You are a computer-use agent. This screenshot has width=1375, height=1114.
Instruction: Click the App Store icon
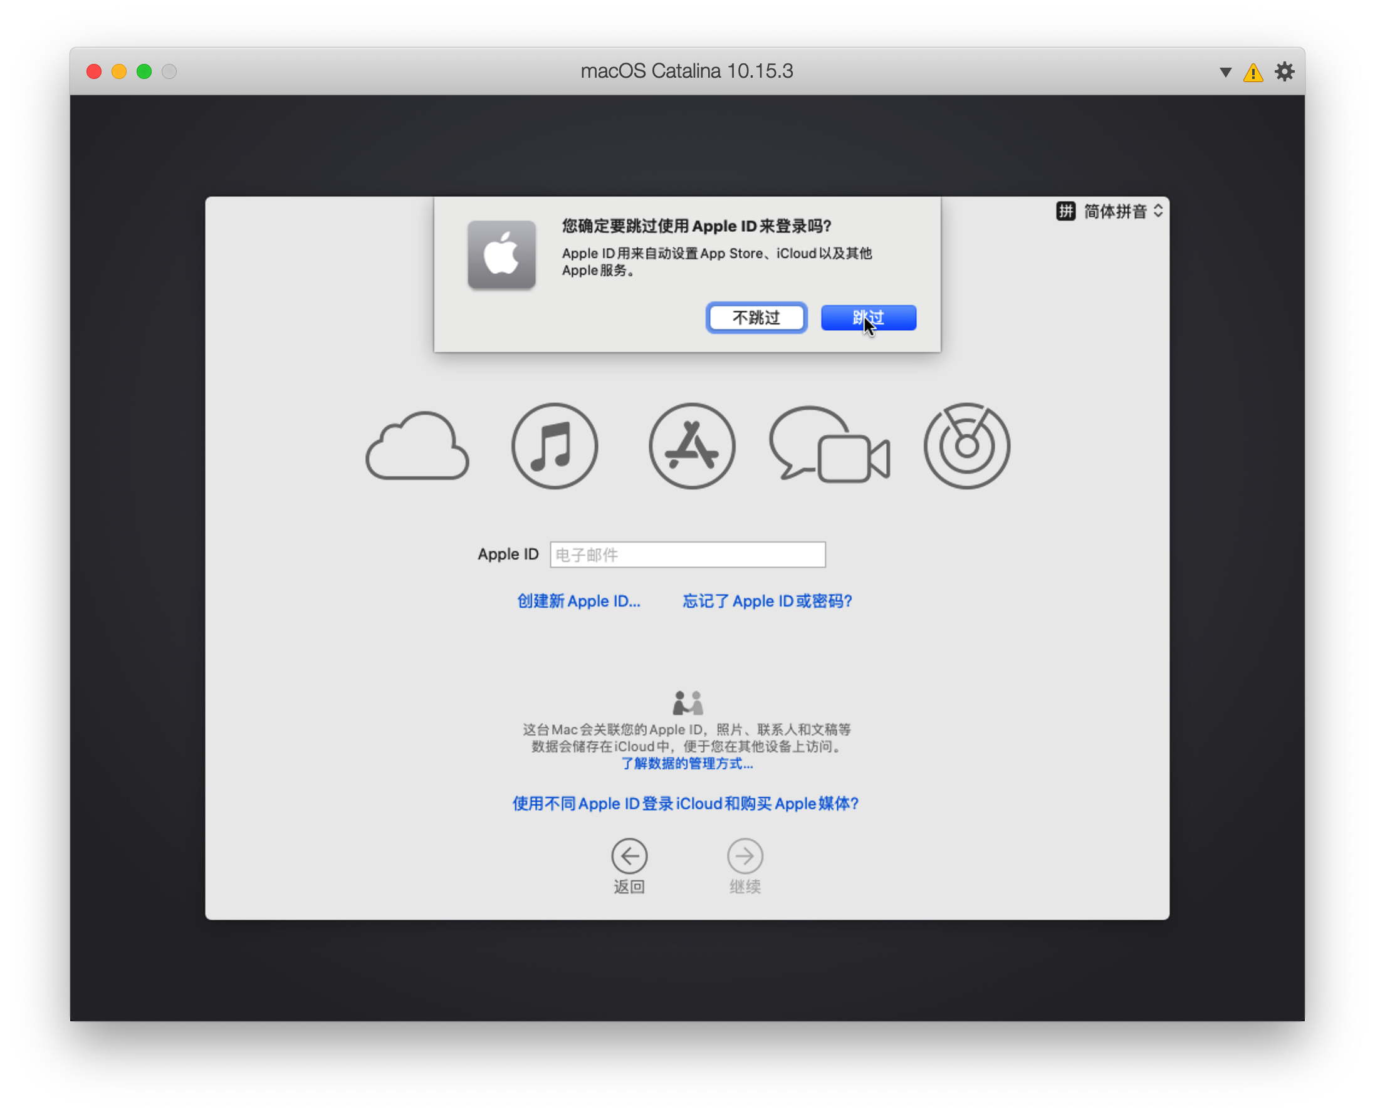(x=692, y=446)
